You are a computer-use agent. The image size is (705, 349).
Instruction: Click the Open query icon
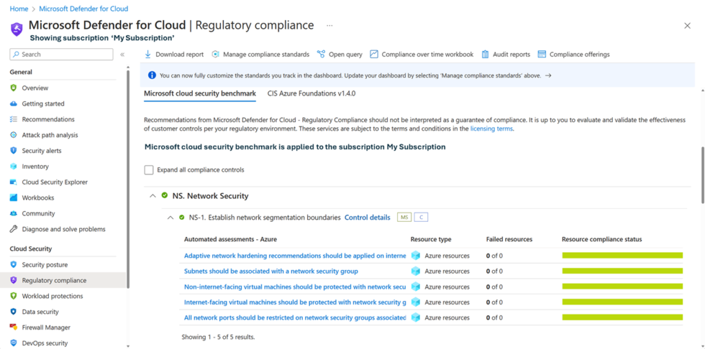click(322, 54)
